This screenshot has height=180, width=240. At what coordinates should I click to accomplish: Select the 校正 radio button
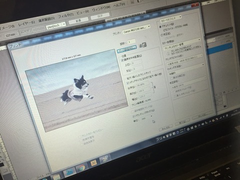click(161, 35)
